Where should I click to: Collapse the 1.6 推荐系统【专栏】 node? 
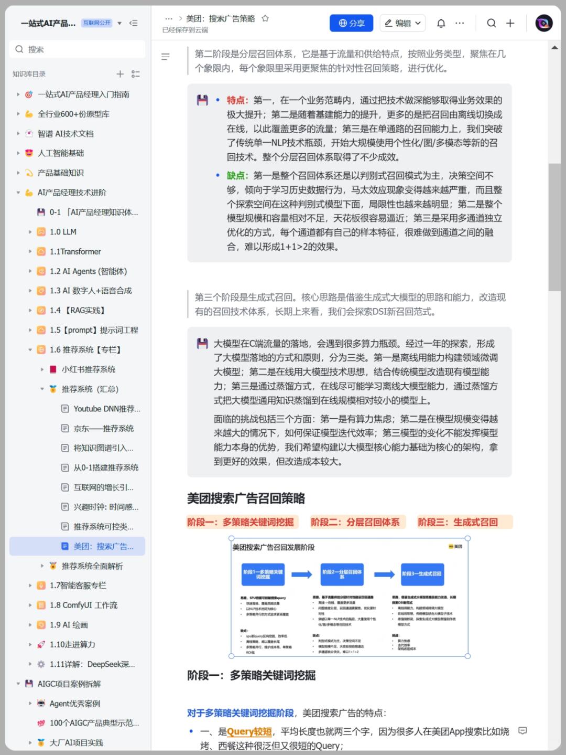[x=30, y=349]
